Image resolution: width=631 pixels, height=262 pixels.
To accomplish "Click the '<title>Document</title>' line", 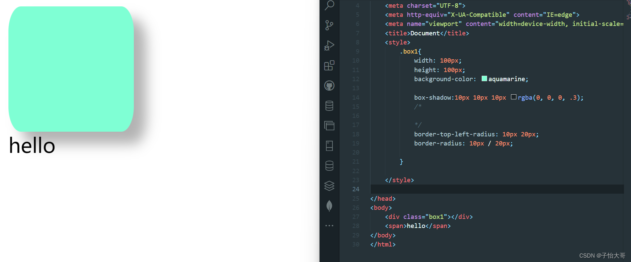I will [427, 33].
